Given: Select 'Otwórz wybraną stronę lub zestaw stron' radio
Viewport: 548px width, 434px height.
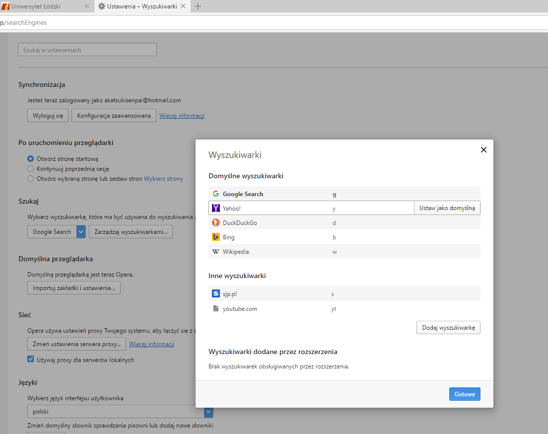Looking at the screenshot, I should 31,178.
